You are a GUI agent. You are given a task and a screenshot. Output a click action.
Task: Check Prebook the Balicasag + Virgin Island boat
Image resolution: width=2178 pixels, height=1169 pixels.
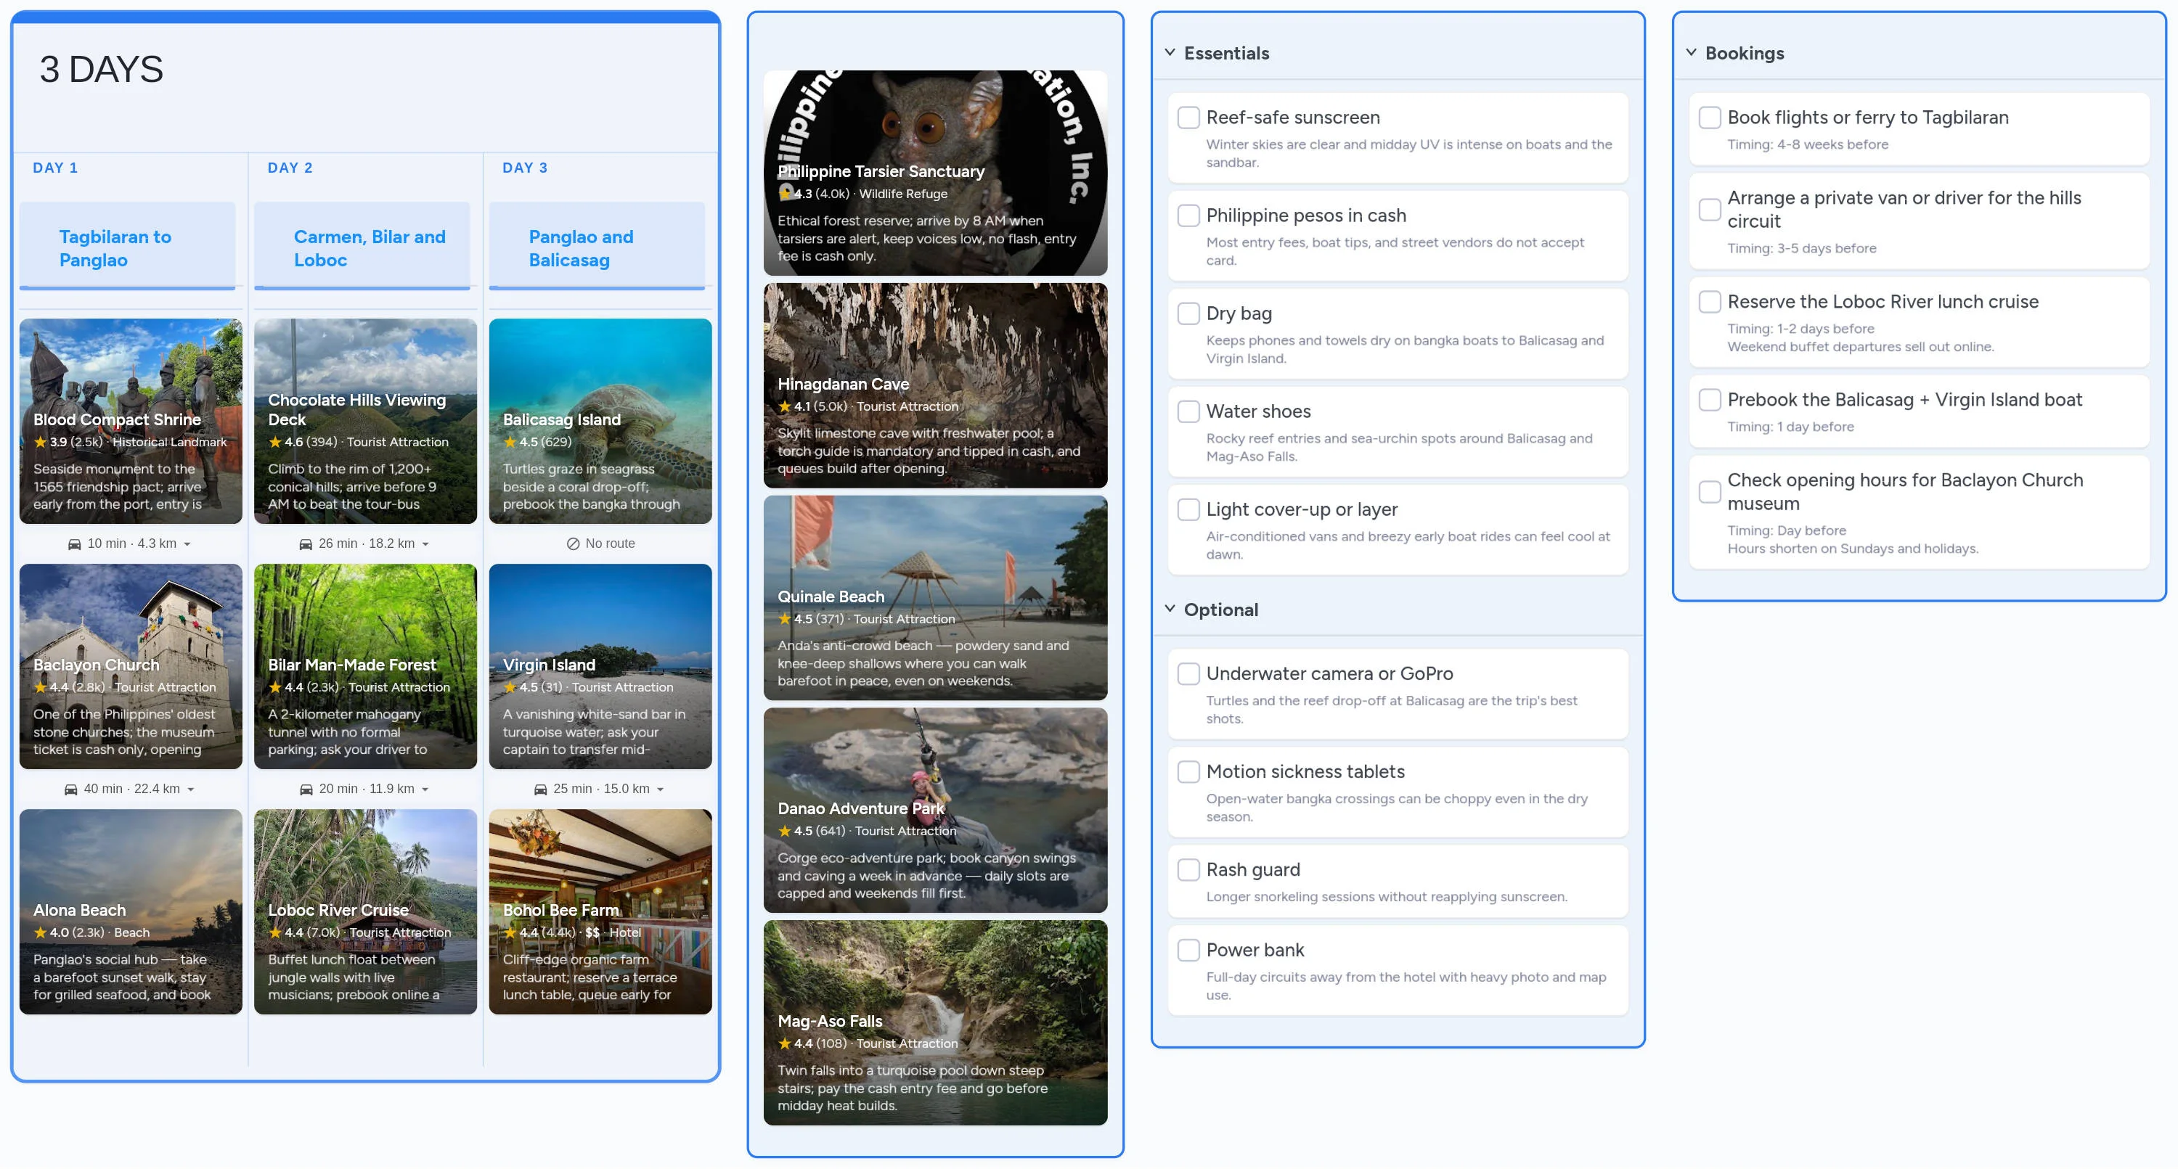[1710, 400]
